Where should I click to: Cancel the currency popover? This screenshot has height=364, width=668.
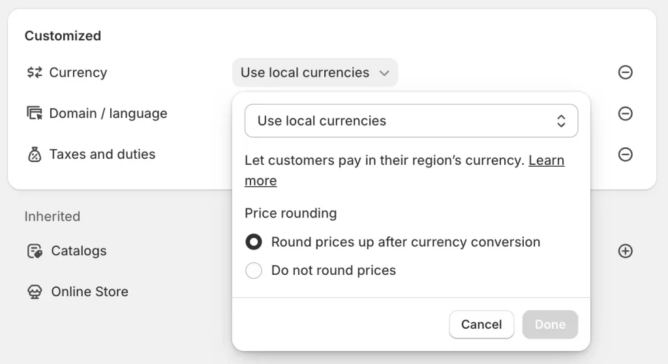[x=481, y=324]
